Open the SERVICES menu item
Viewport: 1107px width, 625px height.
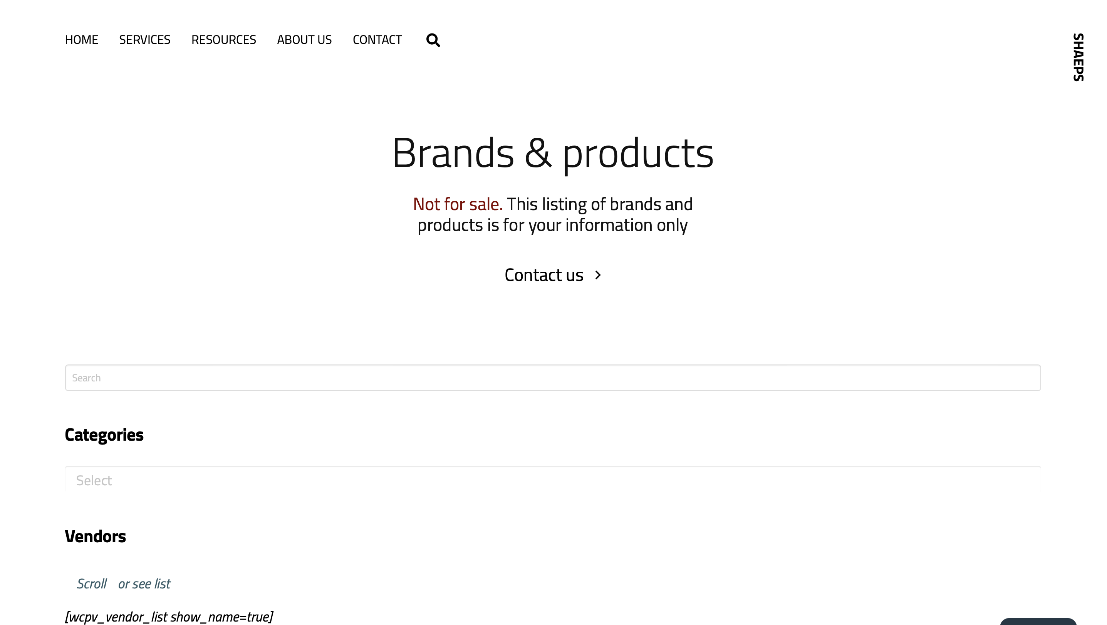(144, 40)
